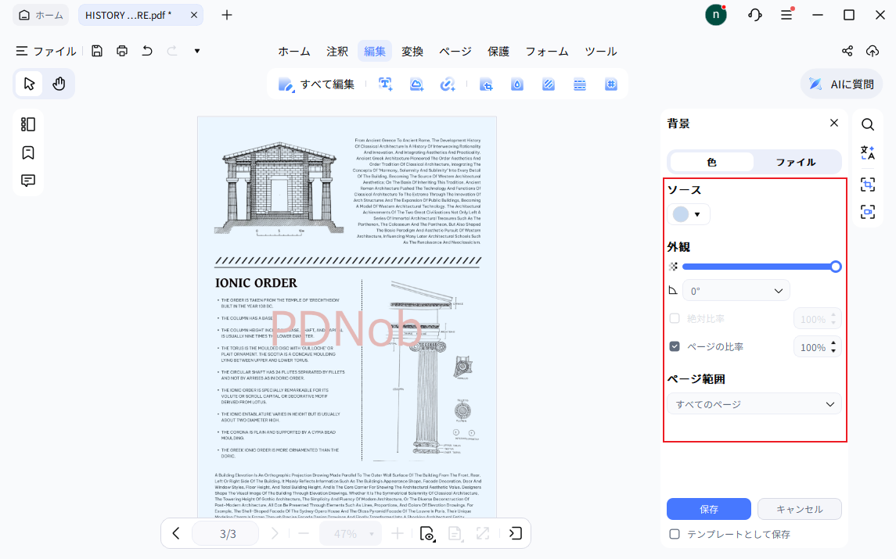Click the header and footer icon
Viewport: 896px width, 559px height.
(x=579, y=84)
